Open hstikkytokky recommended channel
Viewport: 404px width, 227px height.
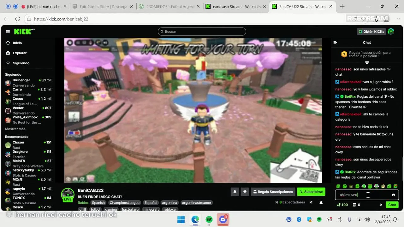coord(28,172)
